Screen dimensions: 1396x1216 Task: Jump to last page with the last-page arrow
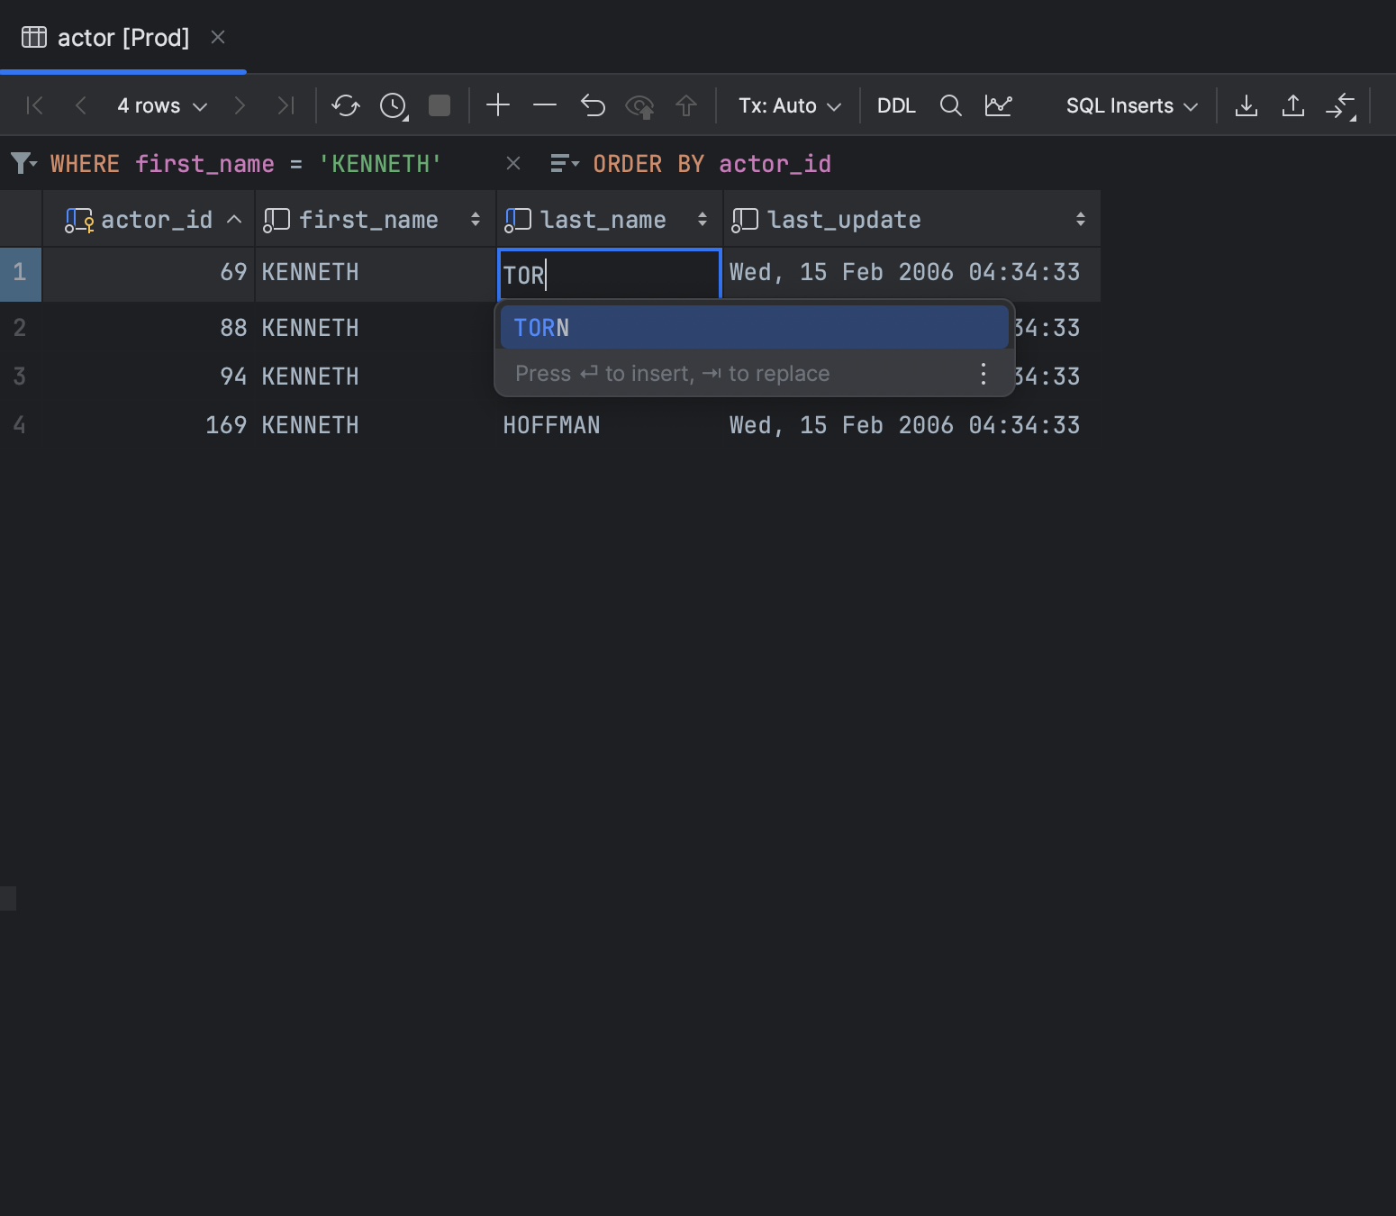coord(286,105)
